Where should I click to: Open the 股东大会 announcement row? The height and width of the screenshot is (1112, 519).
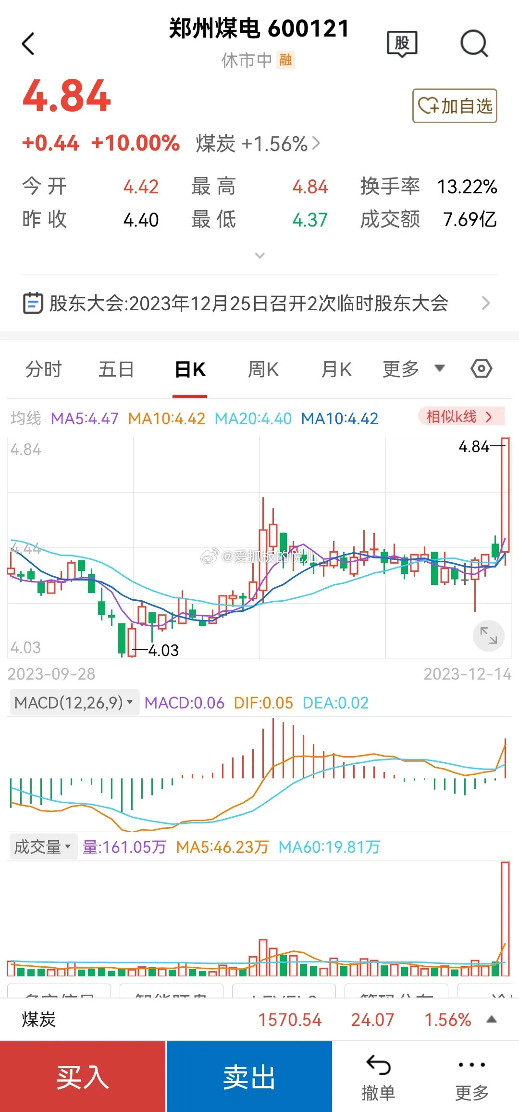259,303
